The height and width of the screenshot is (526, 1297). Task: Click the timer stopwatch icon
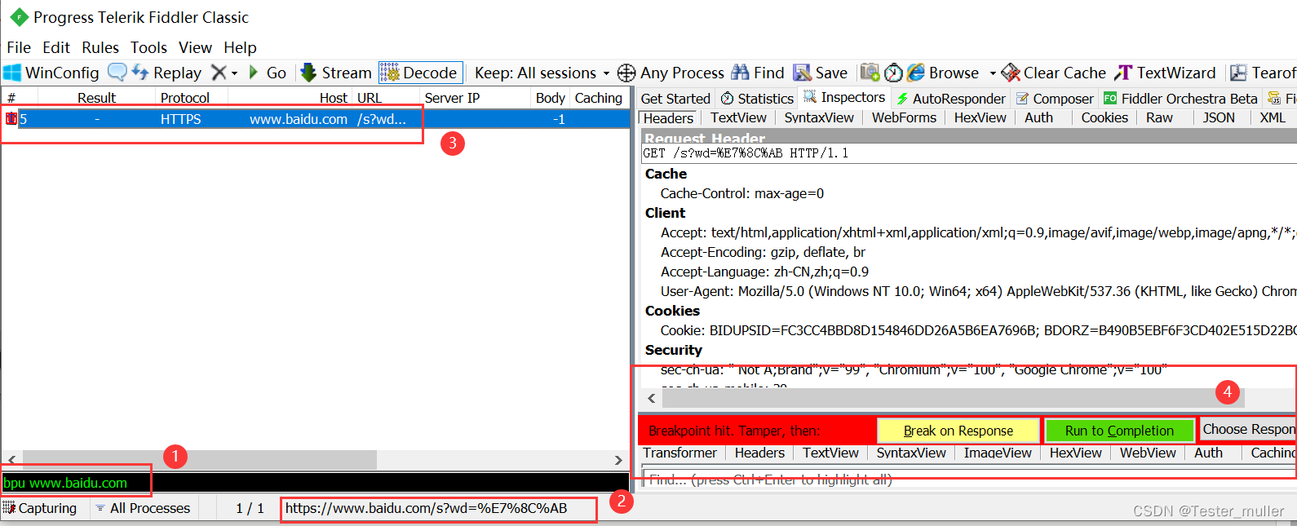click(x=894, y=73)
